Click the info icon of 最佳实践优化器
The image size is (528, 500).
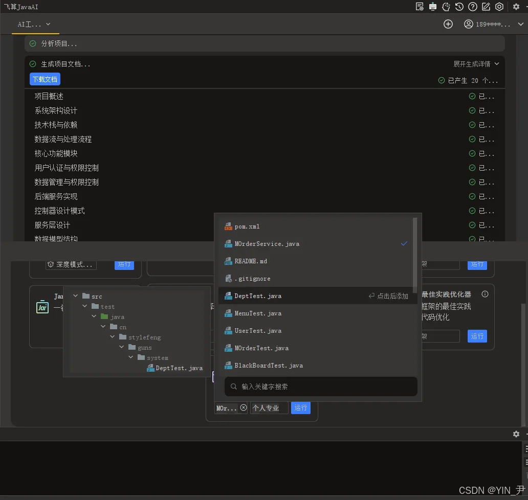point(485,294)
